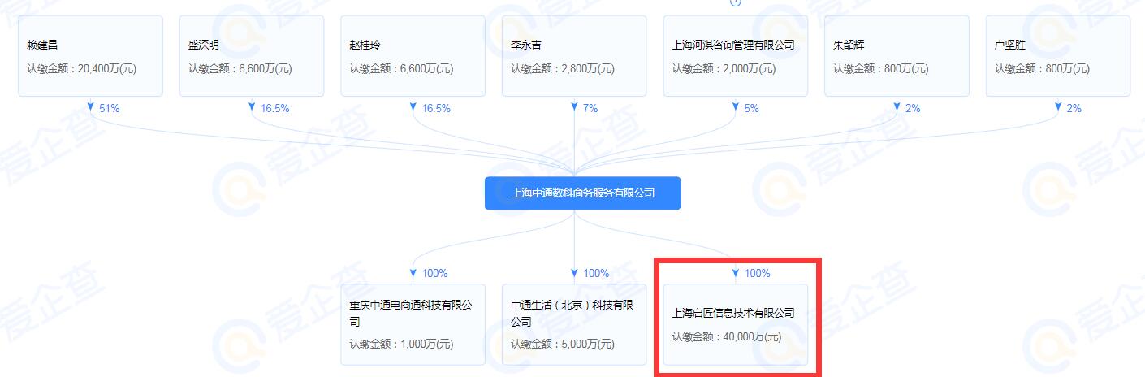
Task: Open 上海河淇咨询管理有限公司 shareholder node
Action: coord(736,56)
